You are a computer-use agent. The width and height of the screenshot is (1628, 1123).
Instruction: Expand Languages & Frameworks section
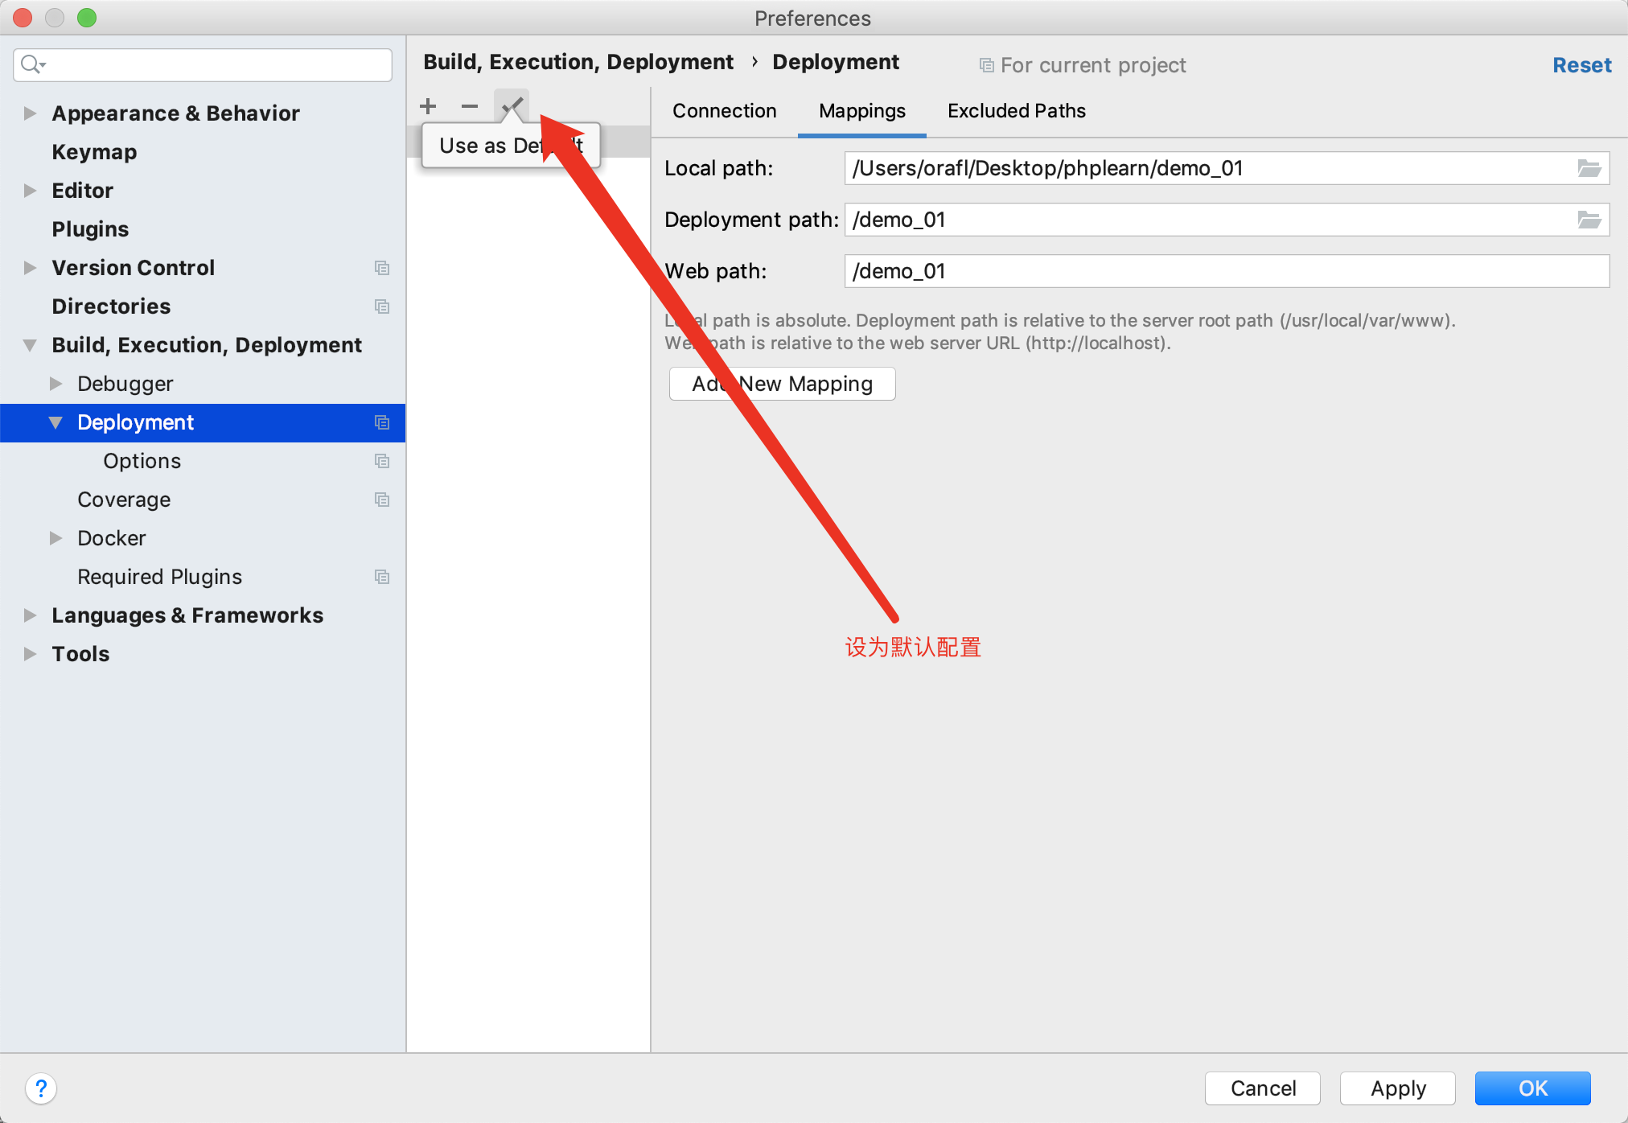click(x=30, y=615)
